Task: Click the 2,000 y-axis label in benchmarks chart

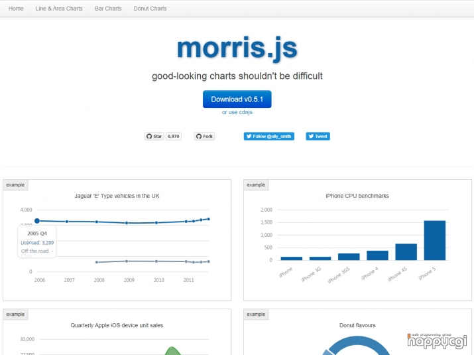Action: click(267, 210)
